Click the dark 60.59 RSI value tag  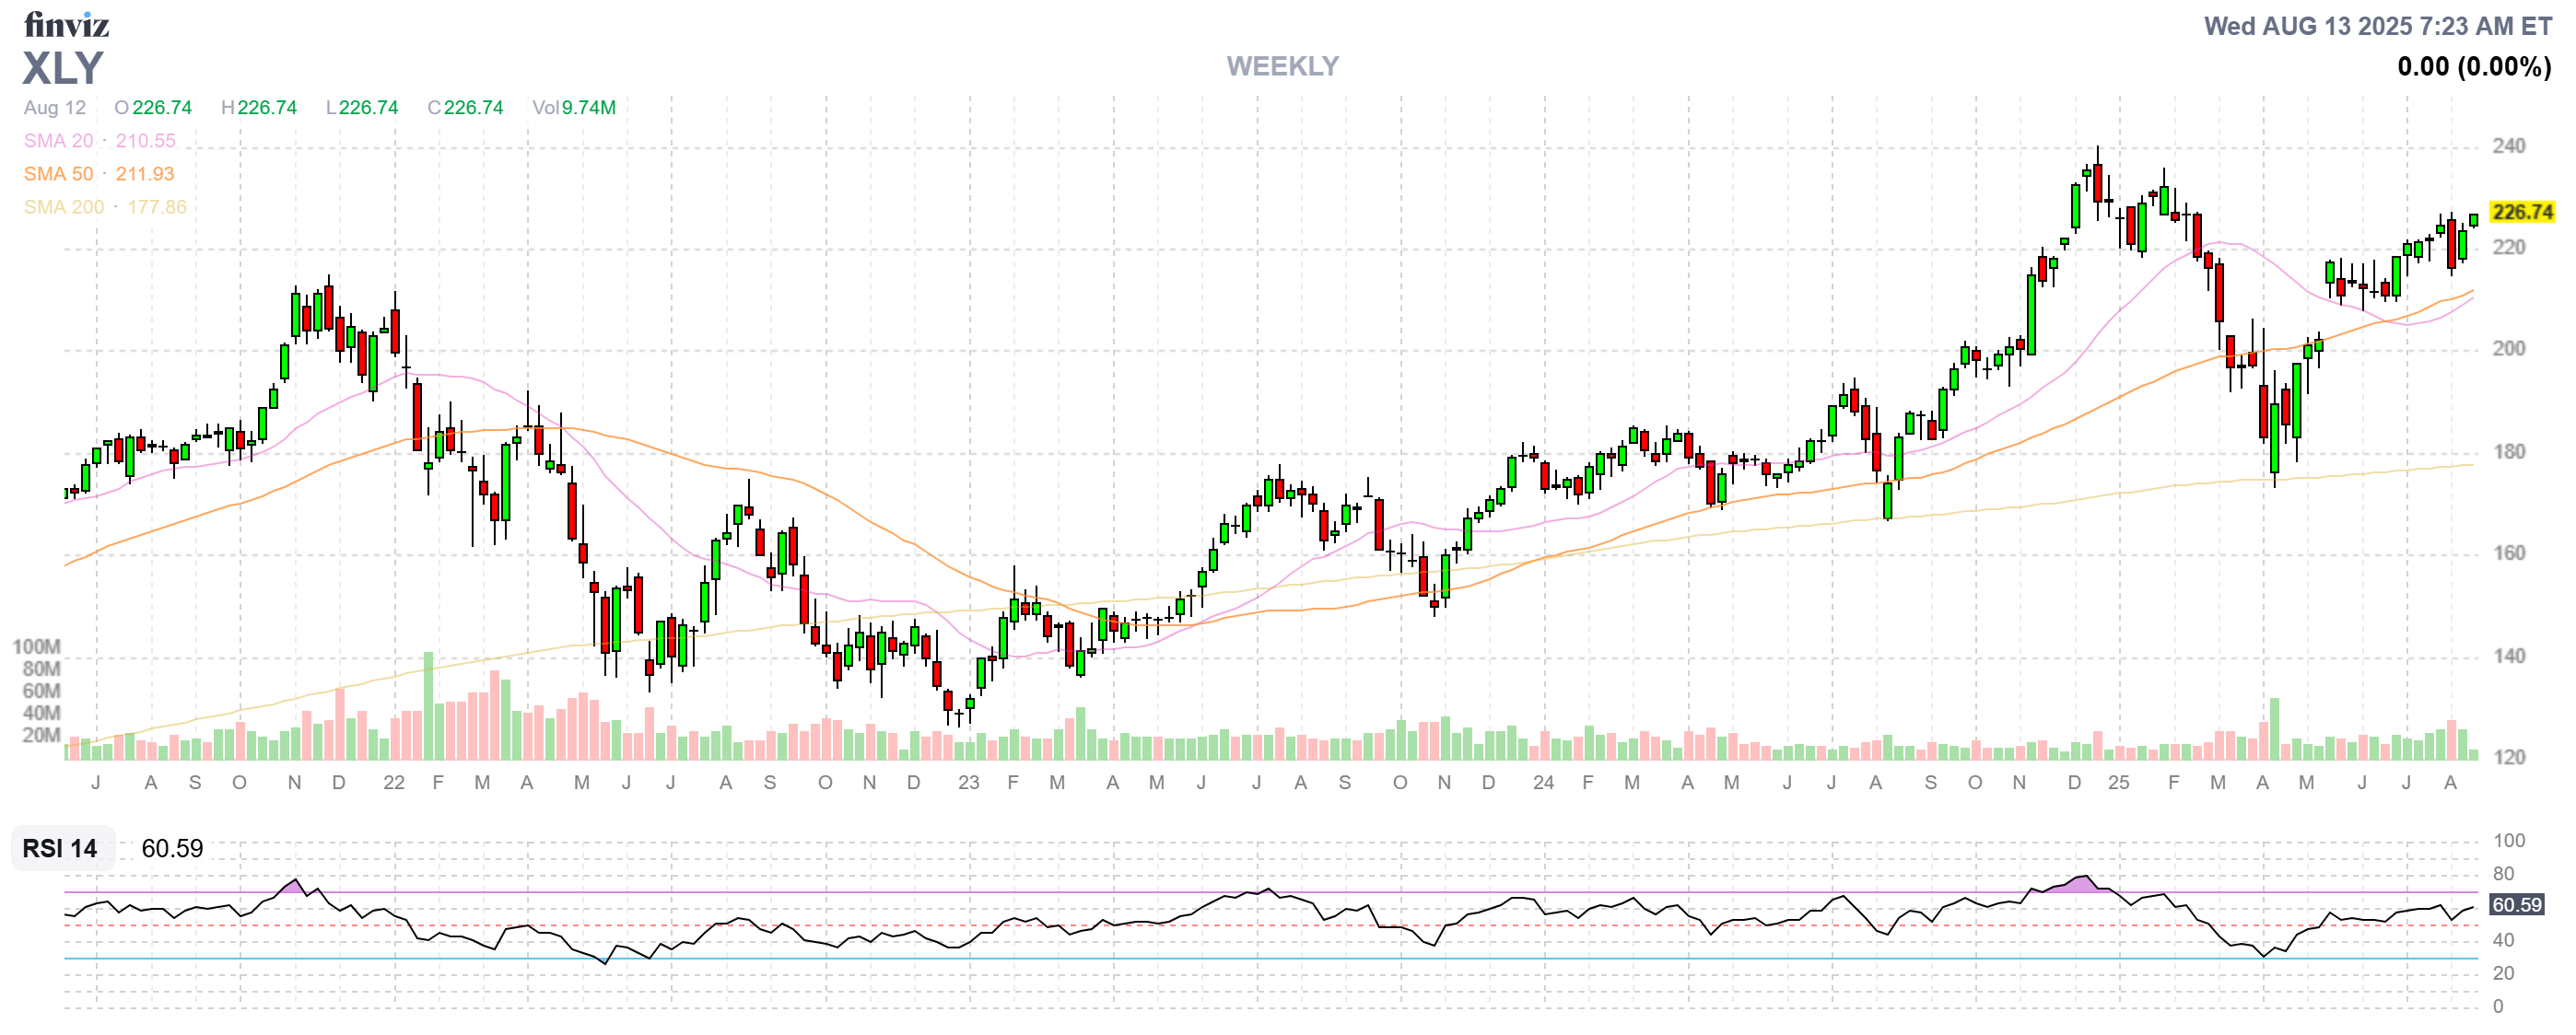click(x=2515, y=904)
